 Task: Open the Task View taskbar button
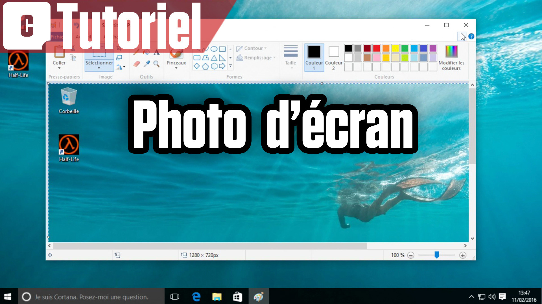click(x=175, y=297)
